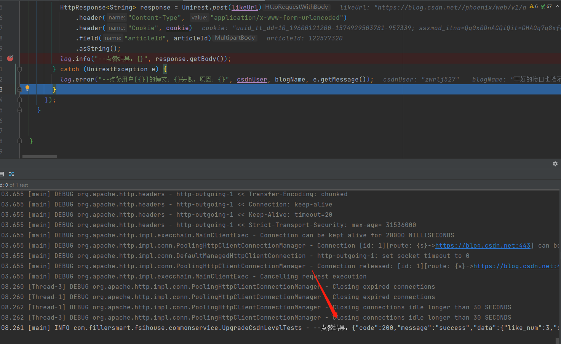Viewport: 561px width, 344px height.
Task: Click console line Keep-Alive: timeout=20
Action: click(166, 215)
